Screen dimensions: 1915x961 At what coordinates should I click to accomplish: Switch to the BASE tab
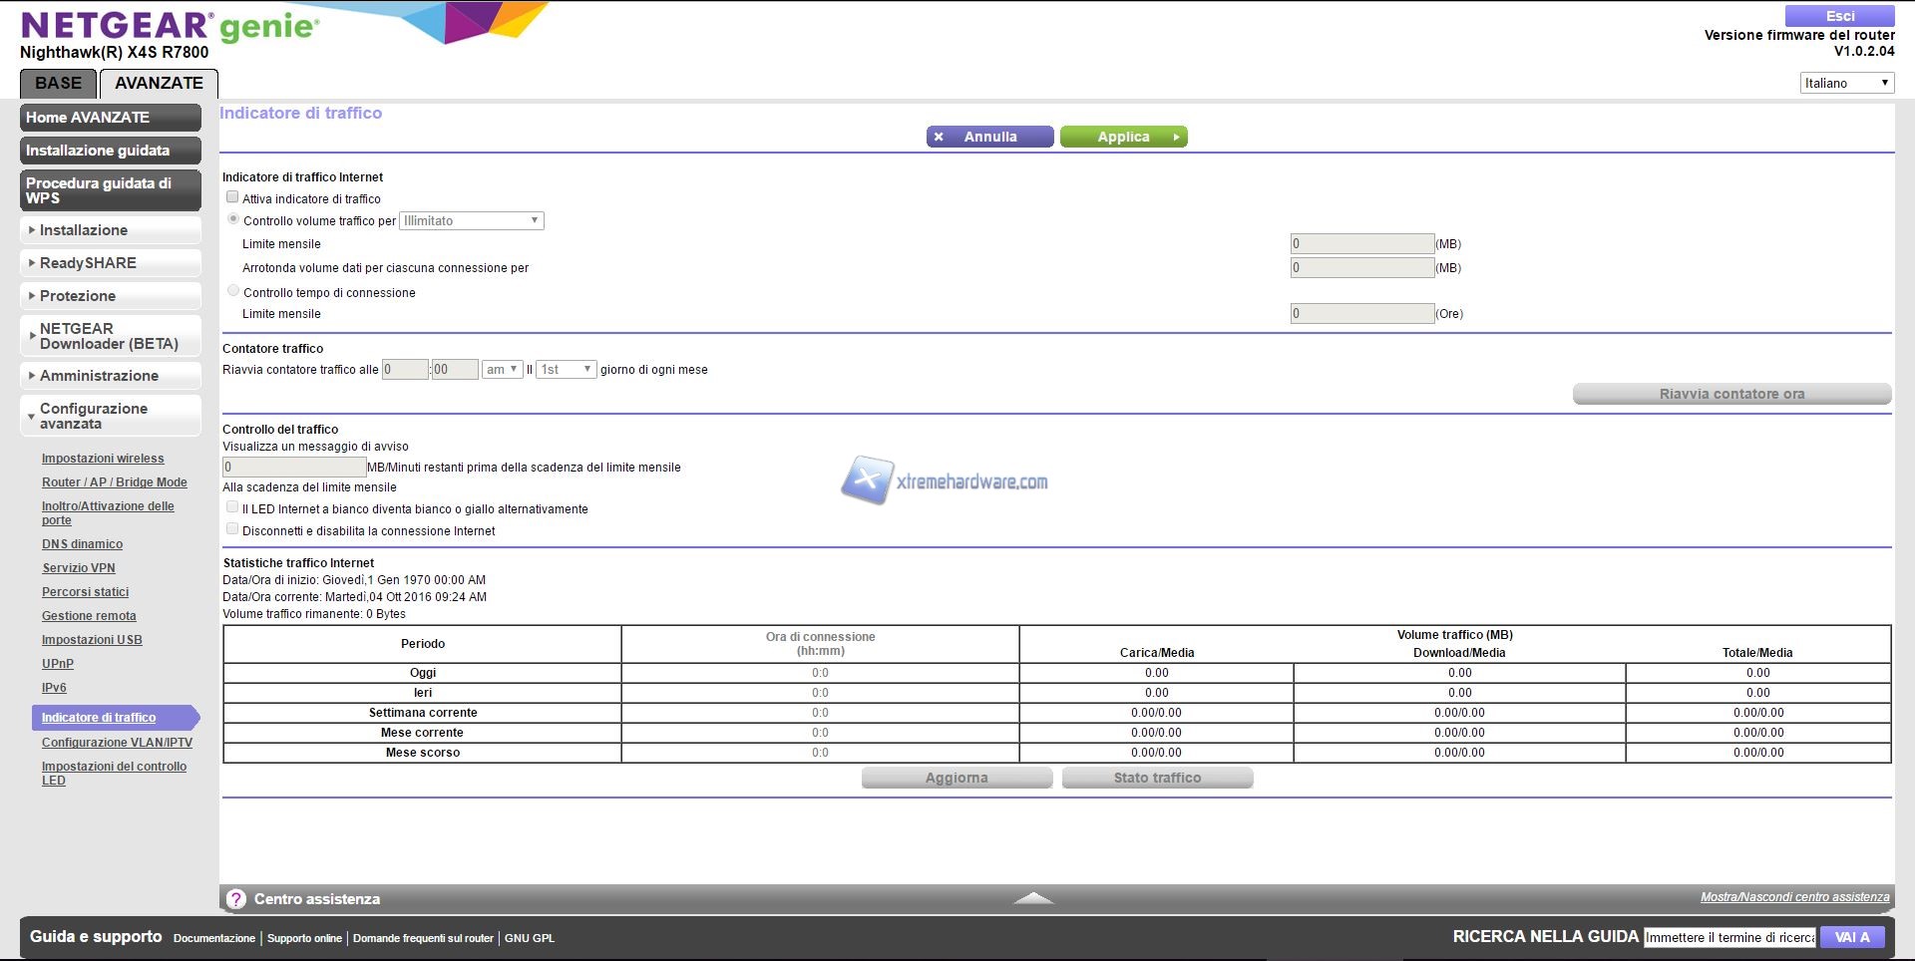(x=58, y=84)
